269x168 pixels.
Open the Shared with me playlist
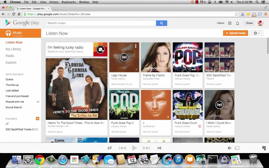pos(15,102)
